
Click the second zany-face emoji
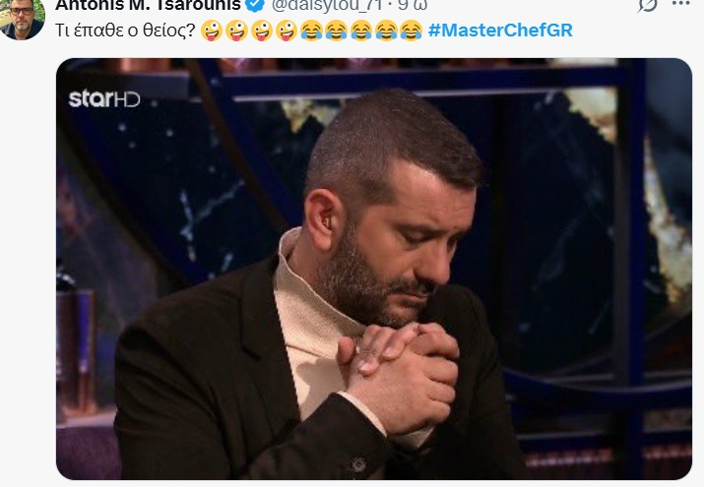pos(236,30)
